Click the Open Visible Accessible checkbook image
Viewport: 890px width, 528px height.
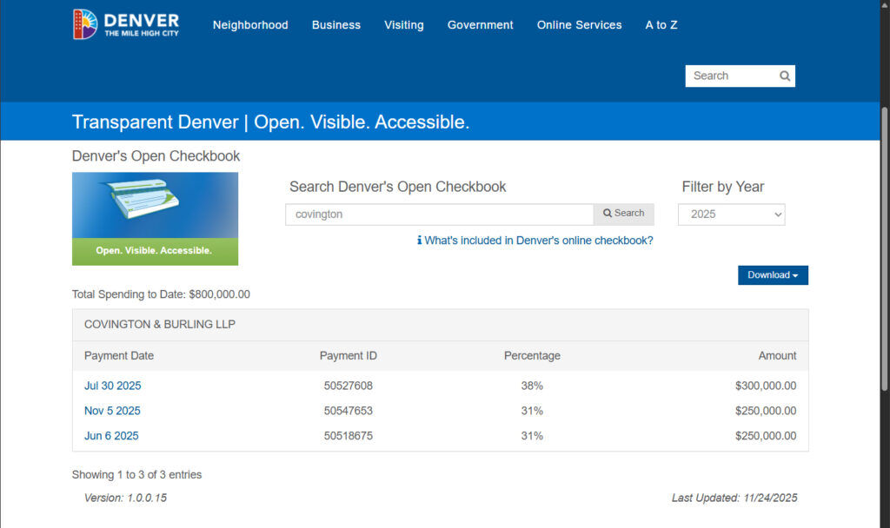[155, 219]
